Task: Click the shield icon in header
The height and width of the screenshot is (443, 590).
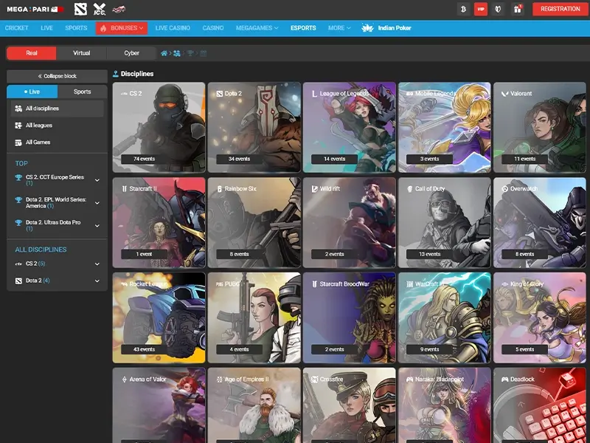Action: (x=498, y=9)
